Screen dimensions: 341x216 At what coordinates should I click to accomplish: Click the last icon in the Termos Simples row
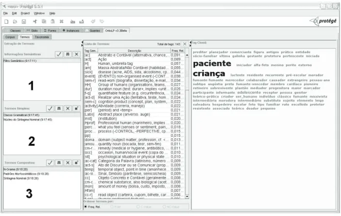(x=76, y=108)
